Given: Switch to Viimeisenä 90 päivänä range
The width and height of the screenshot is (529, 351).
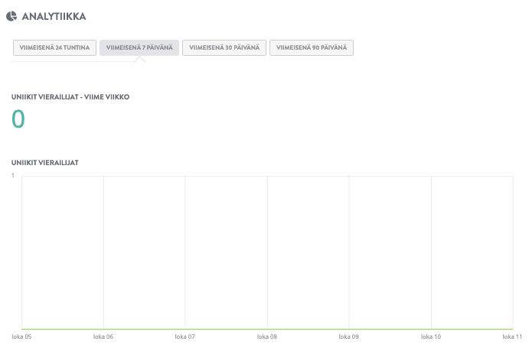Looking at the screenshot, I should click(312, 48).
